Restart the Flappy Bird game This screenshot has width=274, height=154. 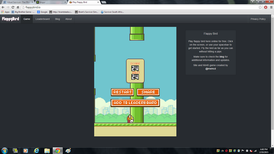[122, 92]
